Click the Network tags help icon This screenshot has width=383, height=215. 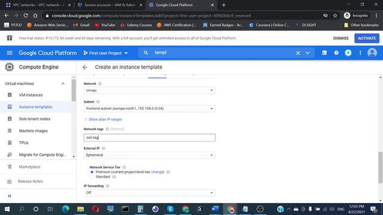(107, 129)
